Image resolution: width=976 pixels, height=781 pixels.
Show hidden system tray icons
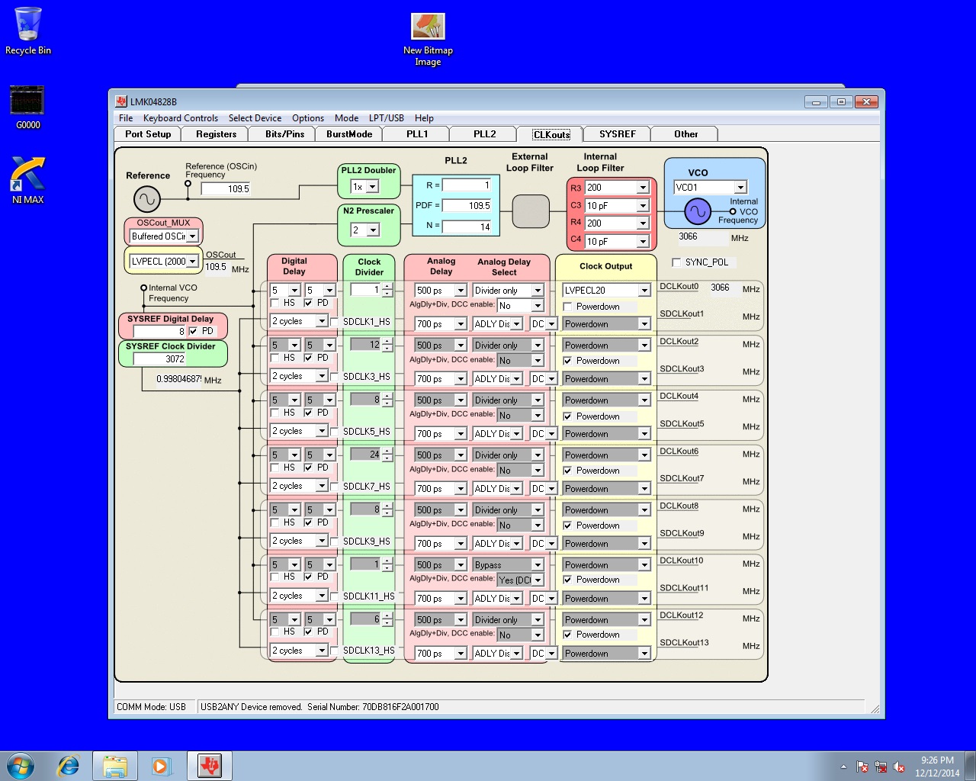pos(843,767)
